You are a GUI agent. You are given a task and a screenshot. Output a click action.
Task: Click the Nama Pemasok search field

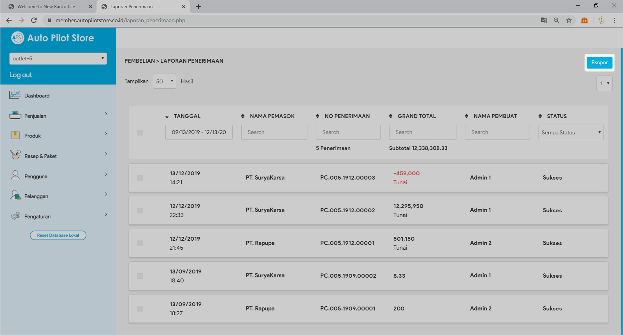274,132
